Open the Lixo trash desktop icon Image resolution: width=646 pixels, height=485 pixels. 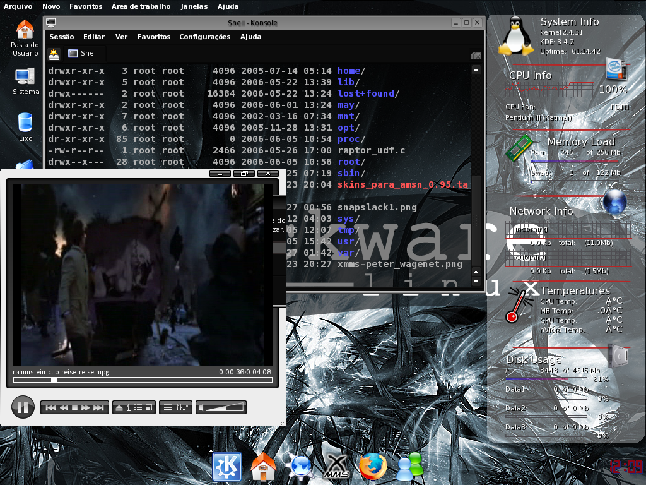tap(25, 127)
